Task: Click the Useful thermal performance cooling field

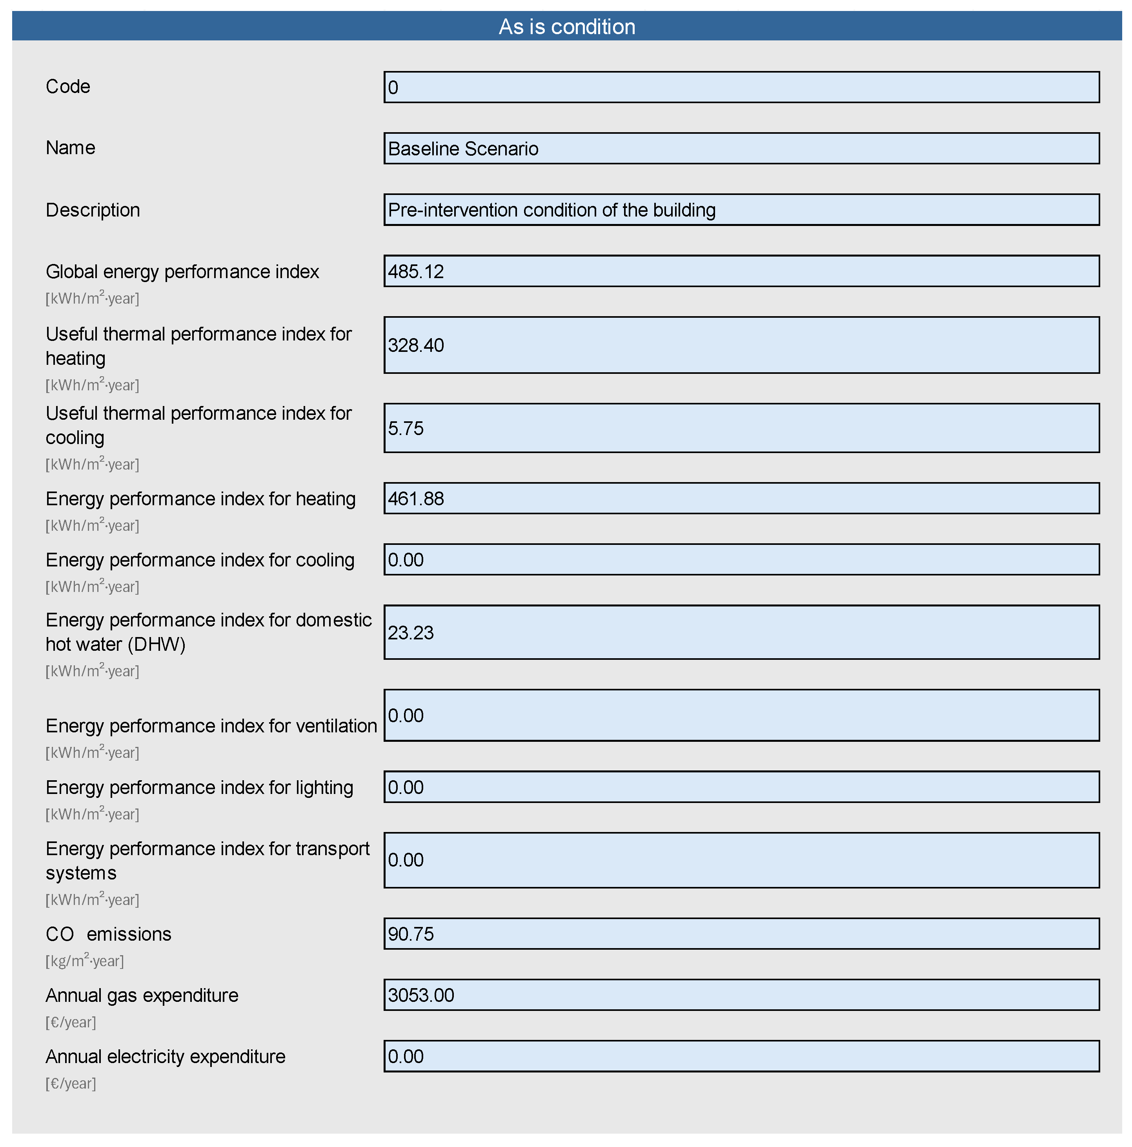Action: (x=741, y=428)
